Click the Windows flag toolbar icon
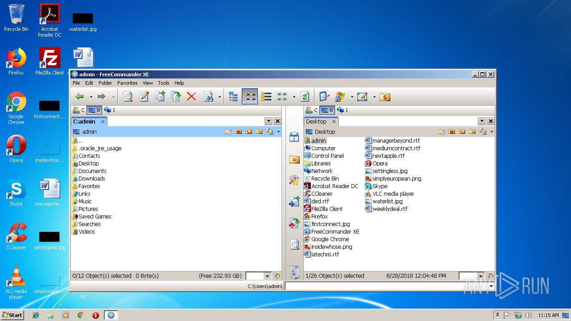This screenshot has height=321, width=571. (340, 97)
